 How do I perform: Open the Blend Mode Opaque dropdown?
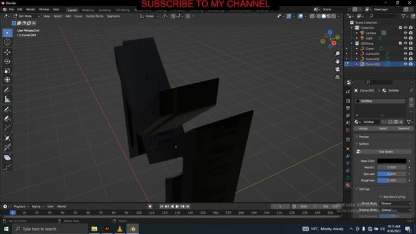tap(395, 203)
